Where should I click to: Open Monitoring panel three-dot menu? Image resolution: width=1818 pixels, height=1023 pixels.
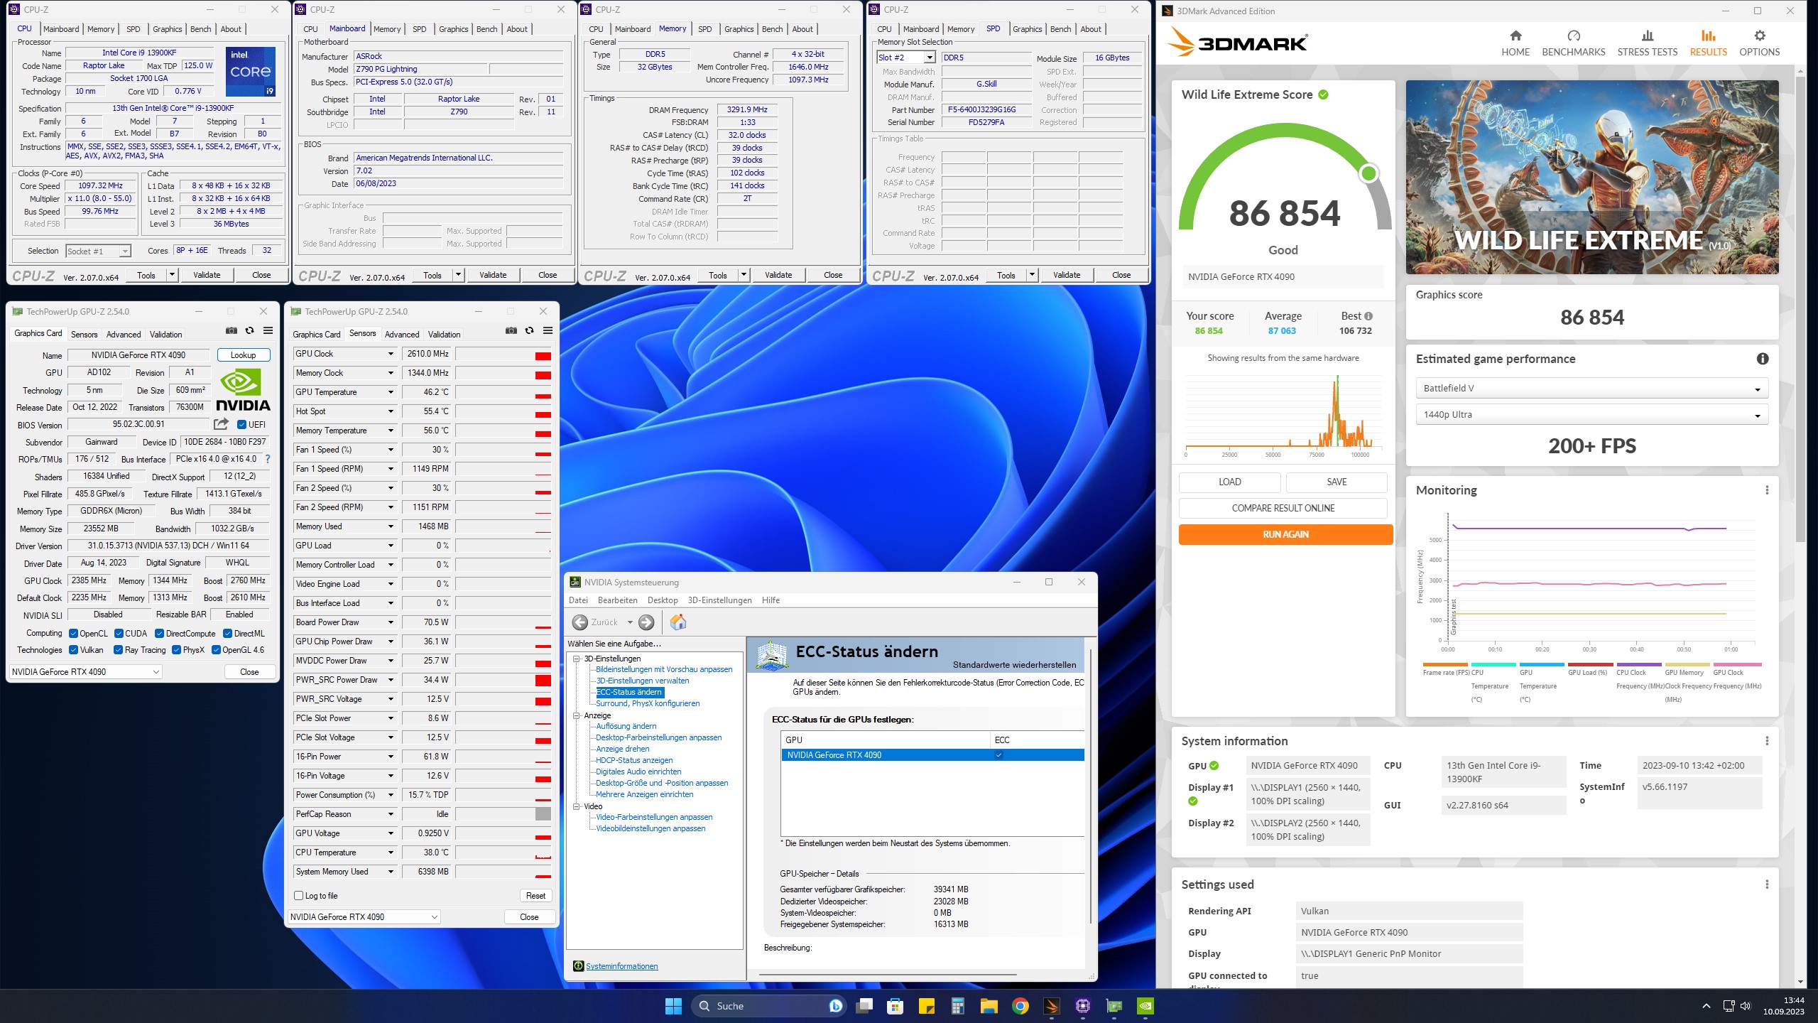pyautogui.click(x=1767, y=490)
